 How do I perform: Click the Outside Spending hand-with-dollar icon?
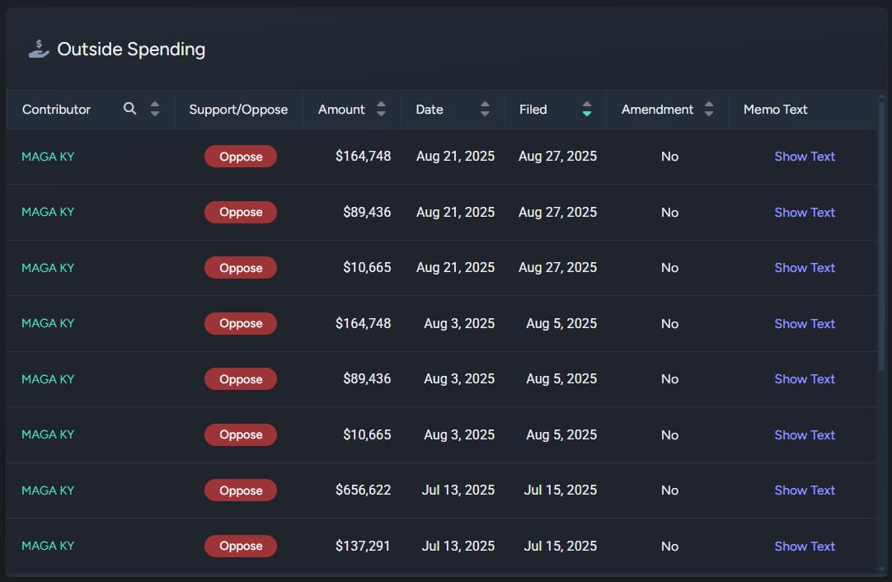click(x=39, y=49)
